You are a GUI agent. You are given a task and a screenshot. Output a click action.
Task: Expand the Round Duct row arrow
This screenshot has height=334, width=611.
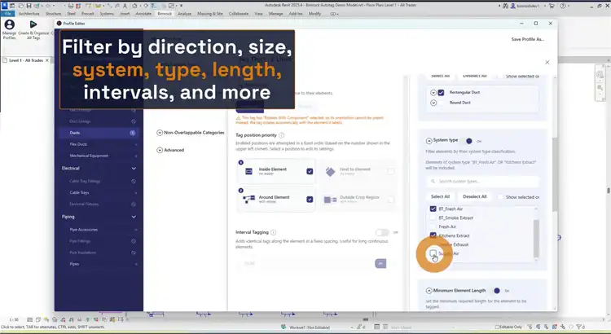(x=433, y=103)
